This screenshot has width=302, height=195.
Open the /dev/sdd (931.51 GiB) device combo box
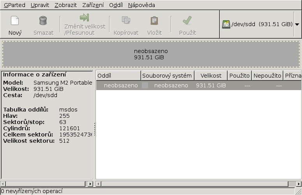260,24
